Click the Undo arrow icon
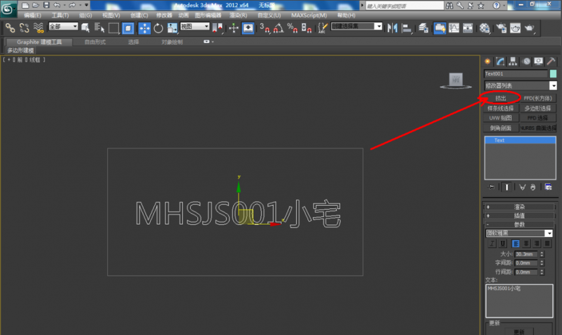This screenshot has width=562, height=335. coord(57,5)
